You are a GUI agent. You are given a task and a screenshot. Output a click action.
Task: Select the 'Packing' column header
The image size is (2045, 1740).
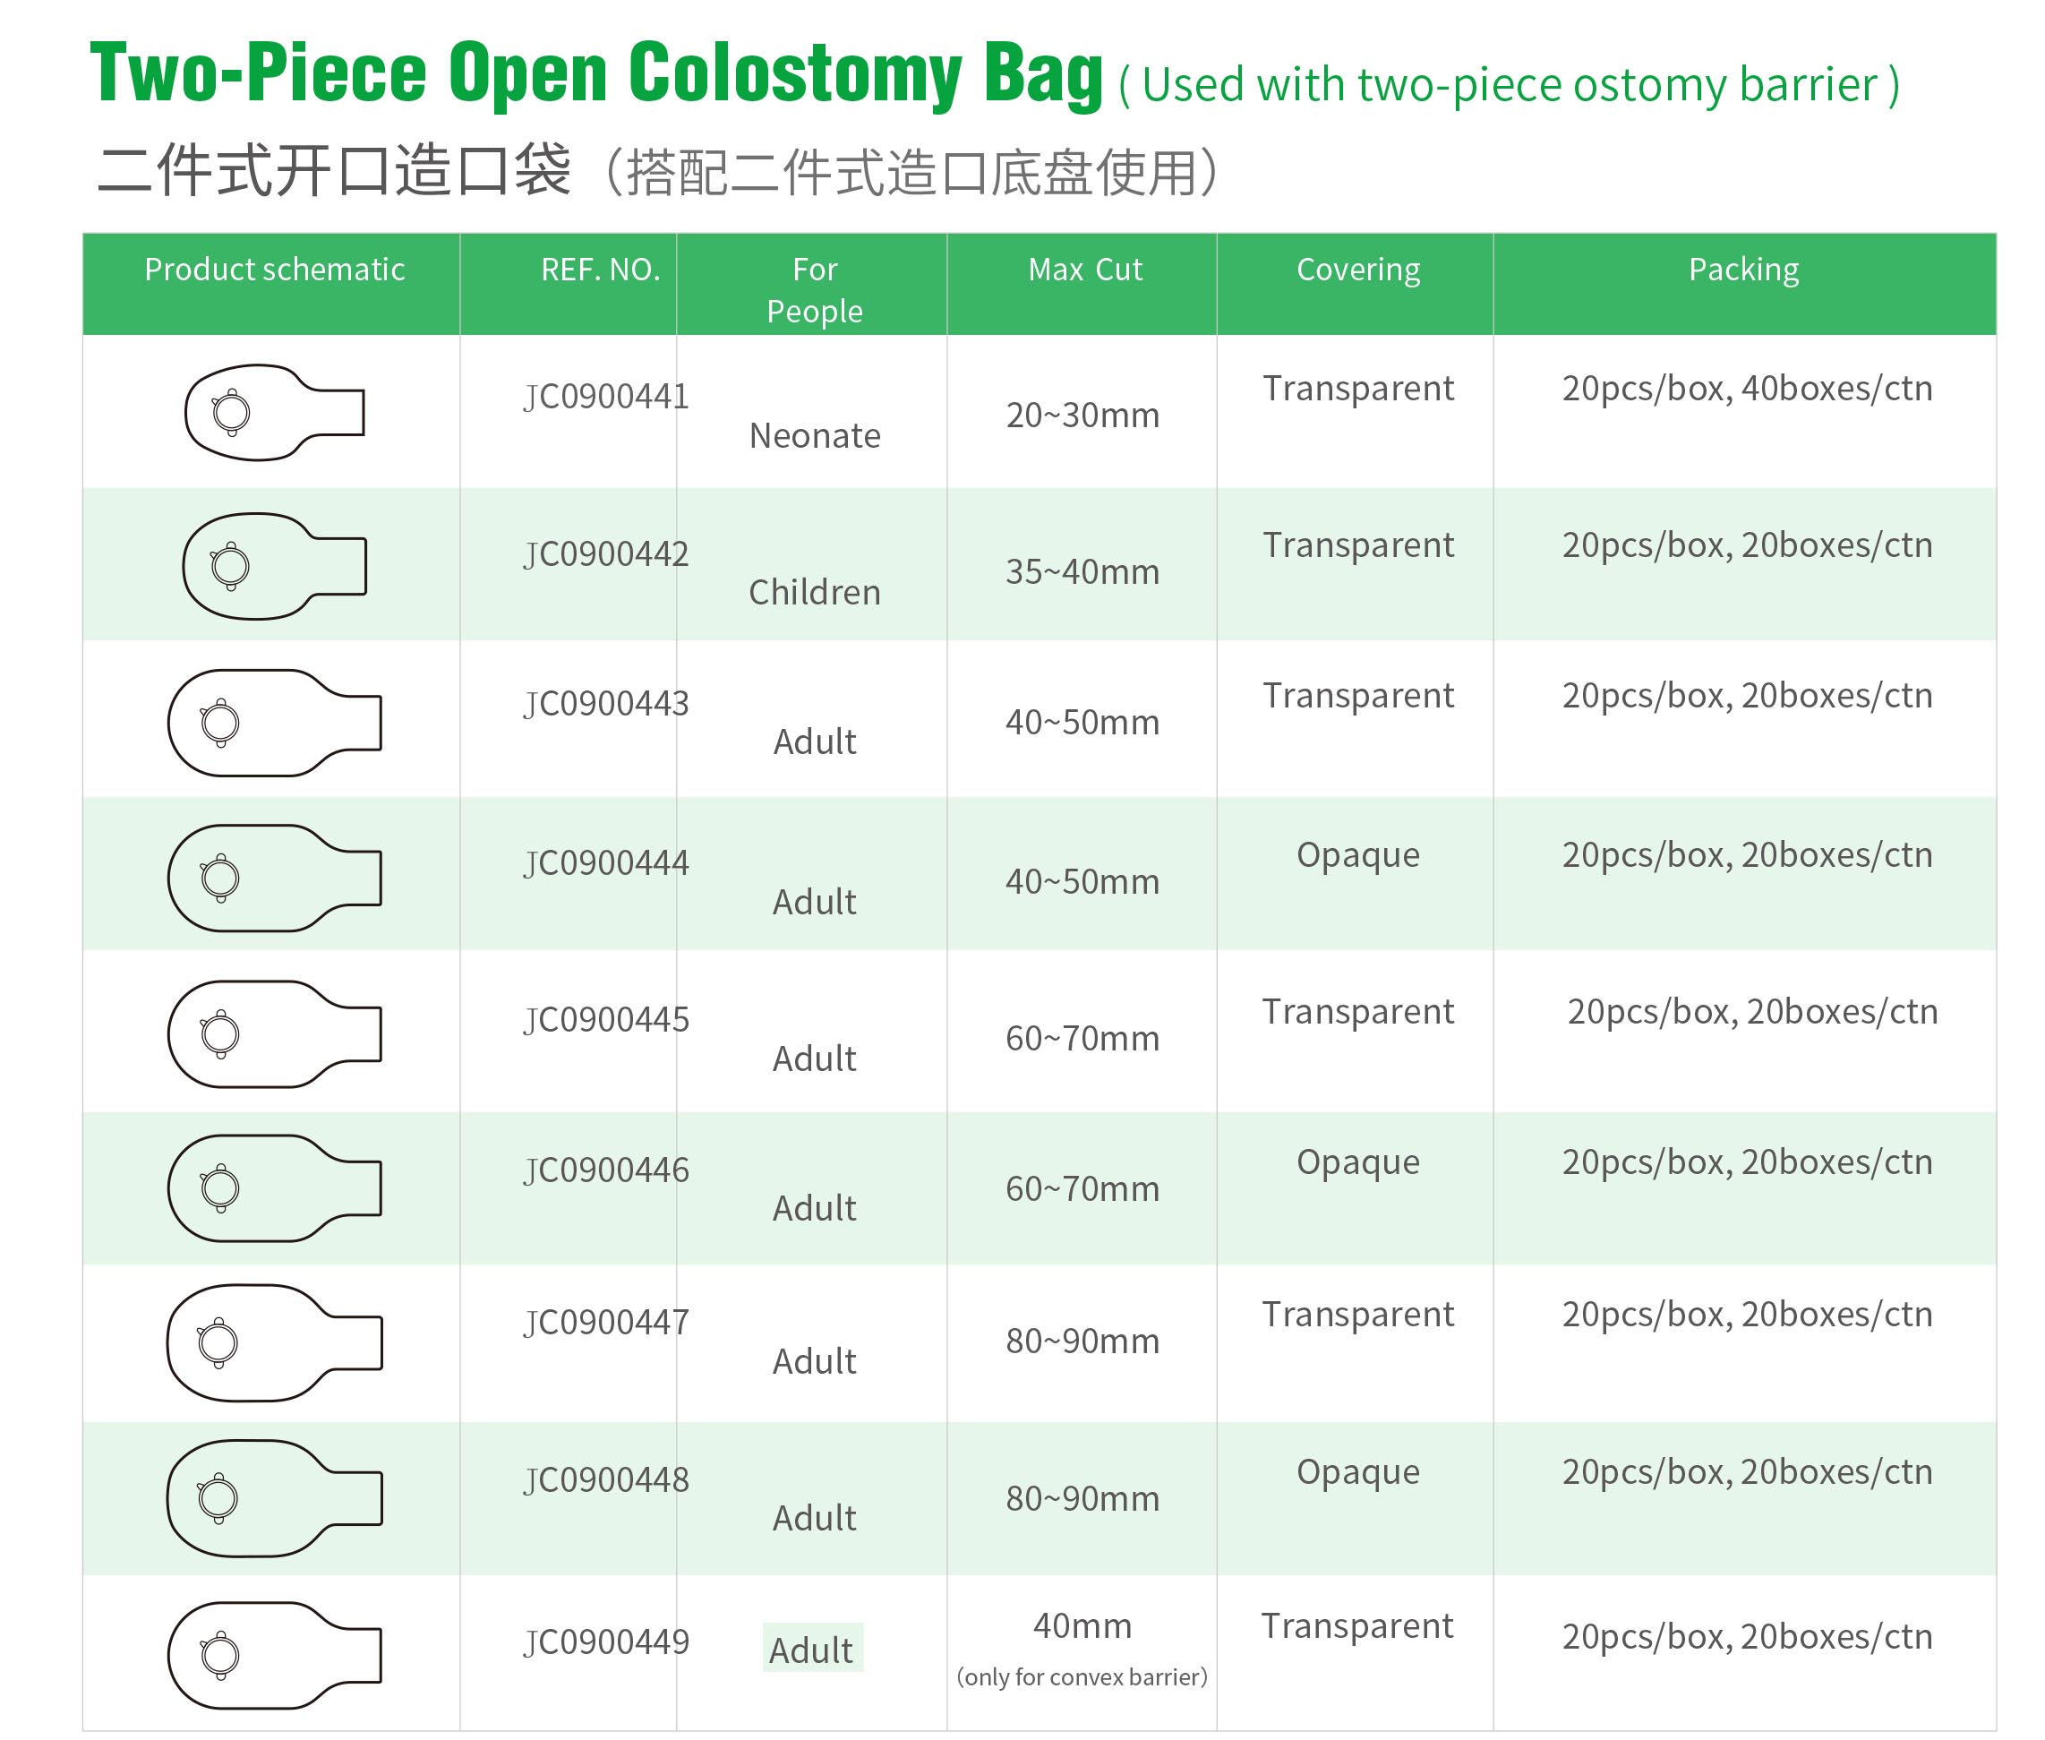point(1743,270)
